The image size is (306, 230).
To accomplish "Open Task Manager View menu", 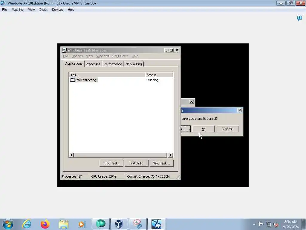I will [x=89, y=56].
